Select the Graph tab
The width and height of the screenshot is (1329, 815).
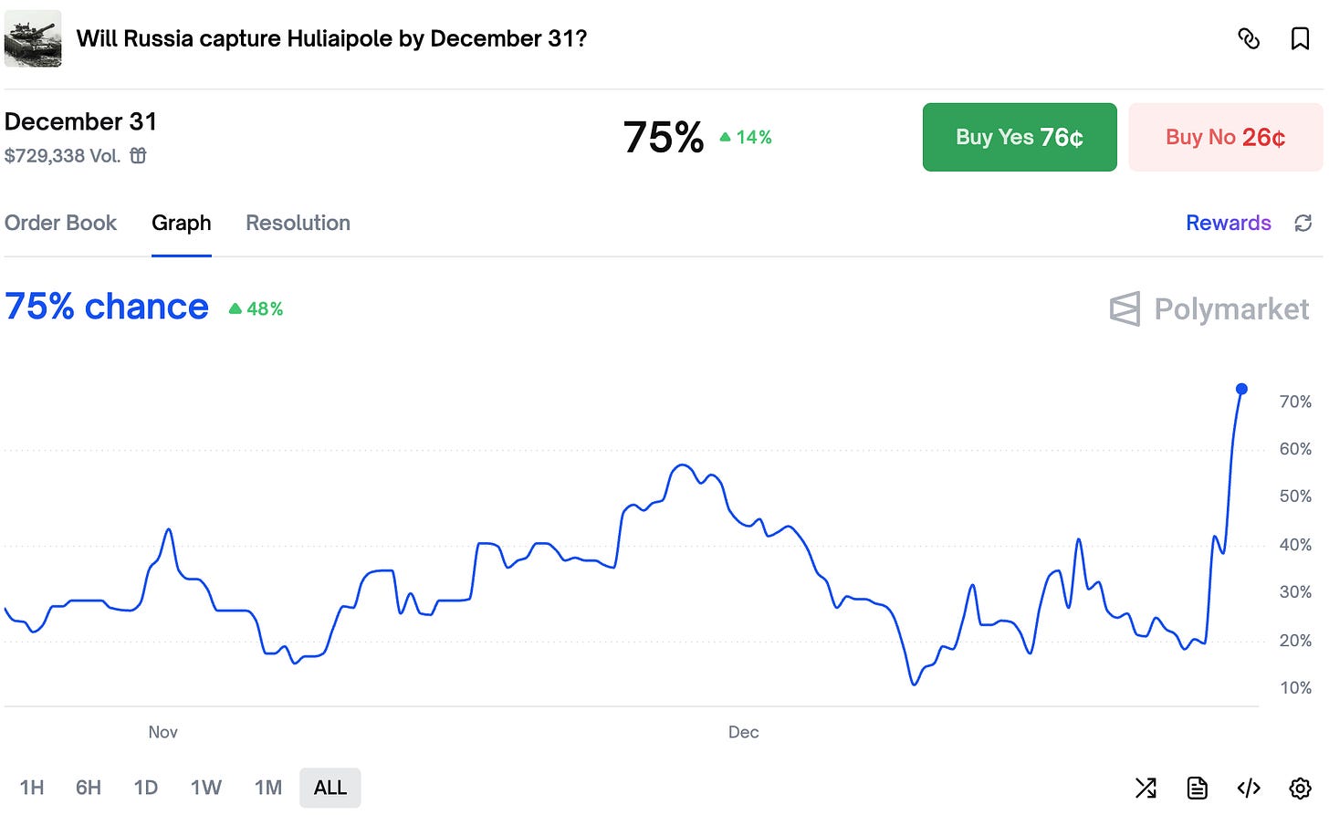pyautogui.click(x=182, y=223)
